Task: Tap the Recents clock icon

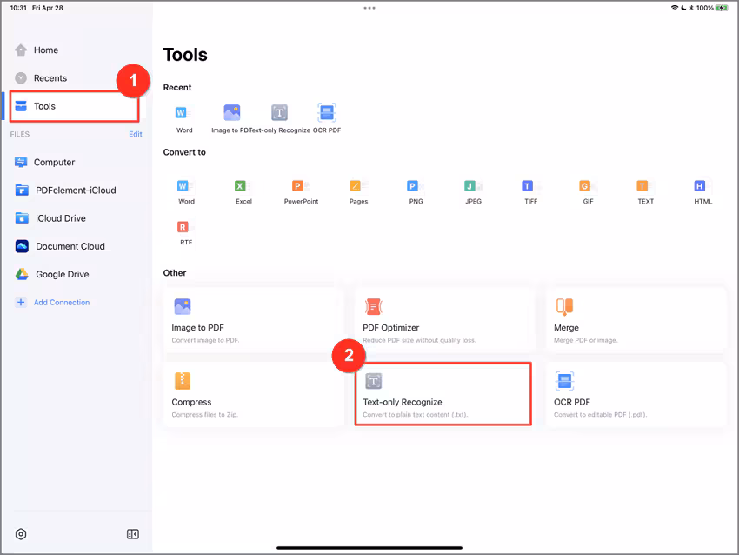Action: tap(21, 77)
